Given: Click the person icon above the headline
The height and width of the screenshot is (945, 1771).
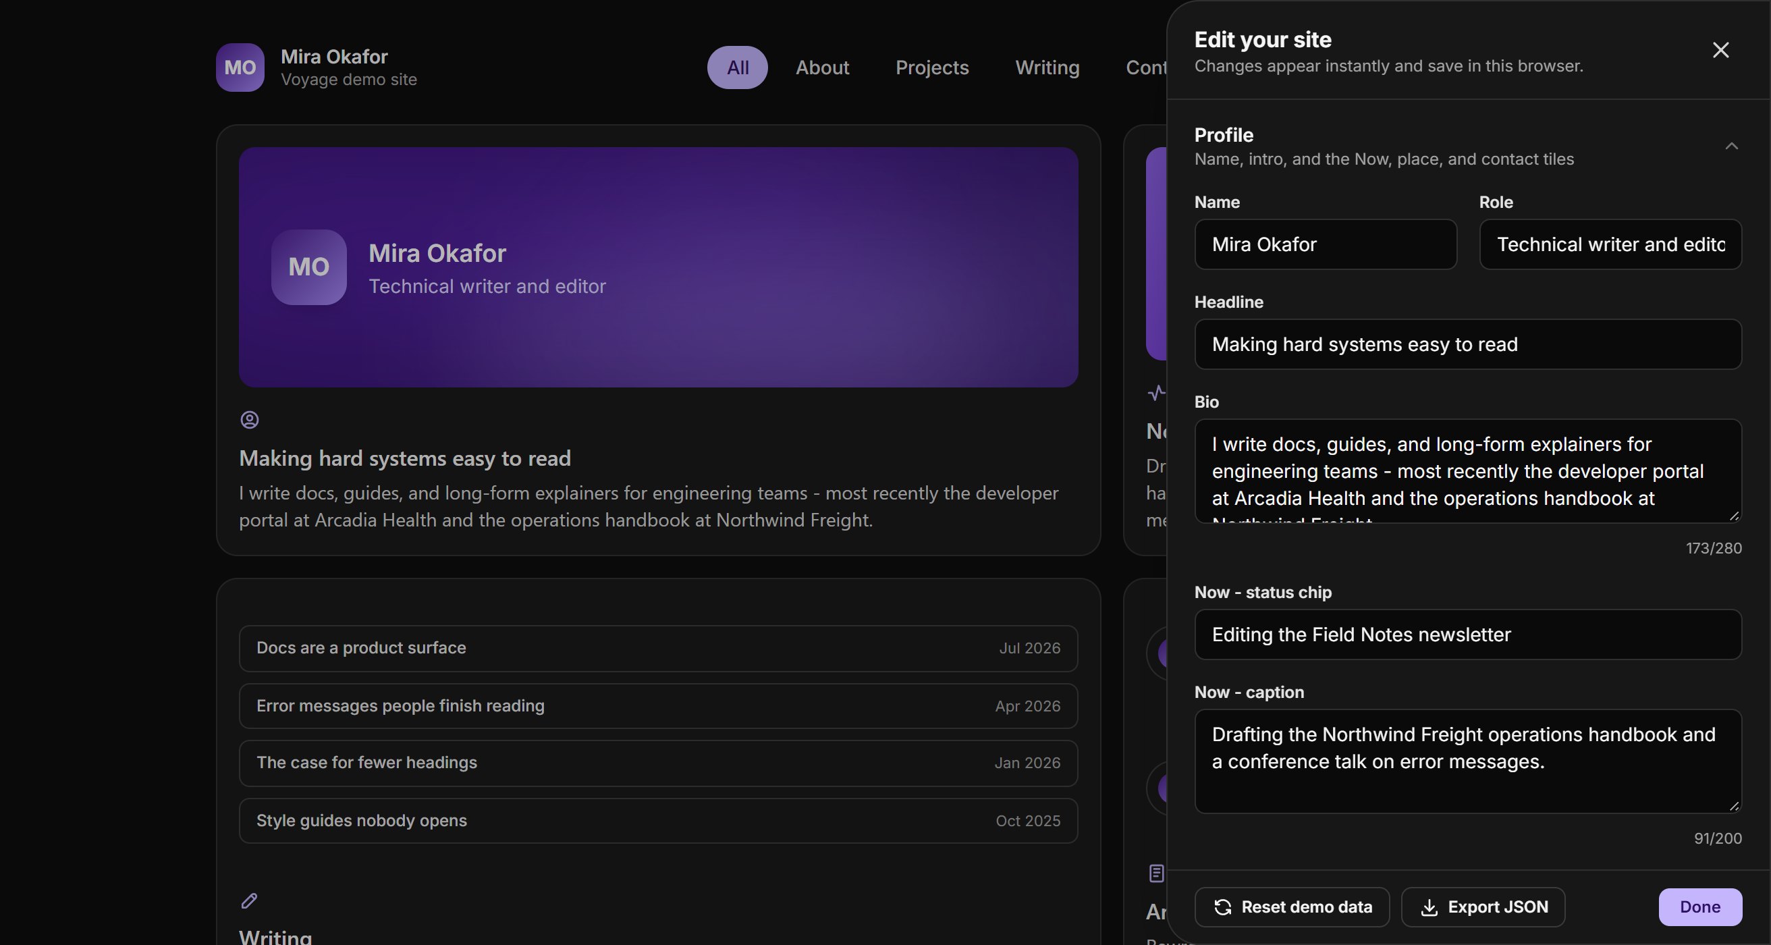Looking at the screenshot, I should point(250,420).
